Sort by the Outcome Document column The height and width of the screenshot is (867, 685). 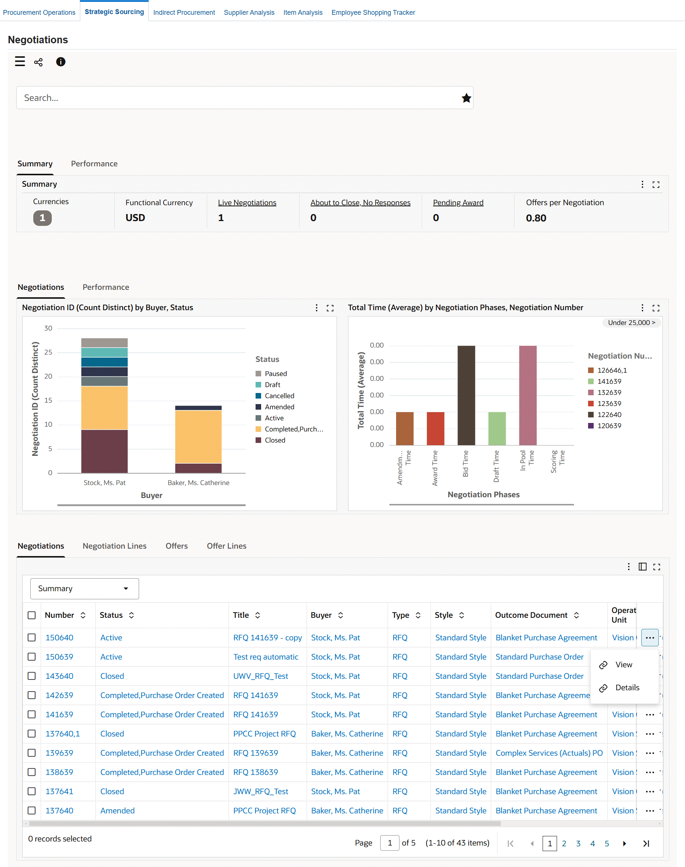[576, 615]
